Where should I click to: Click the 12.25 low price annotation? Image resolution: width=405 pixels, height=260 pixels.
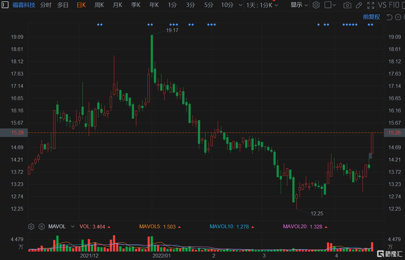click(x=317, y=213)
